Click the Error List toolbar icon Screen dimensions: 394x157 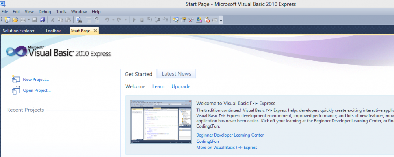pyautogui.click(x=207, y=20)
